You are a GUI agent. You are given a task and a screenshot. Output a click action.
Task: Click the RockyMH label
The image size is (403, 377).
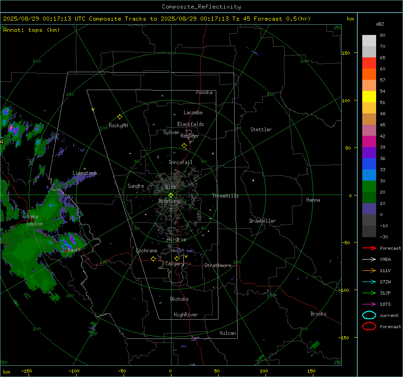tap(118, 126)
